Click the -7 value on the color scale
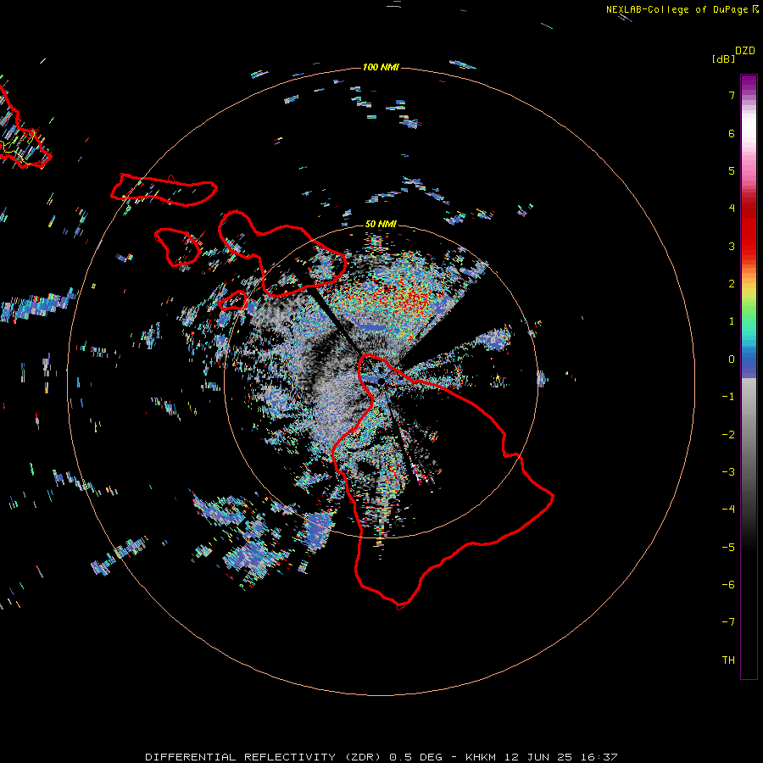Image resolution: width=763 pixels, height=763 pixels. pos(728,622)
